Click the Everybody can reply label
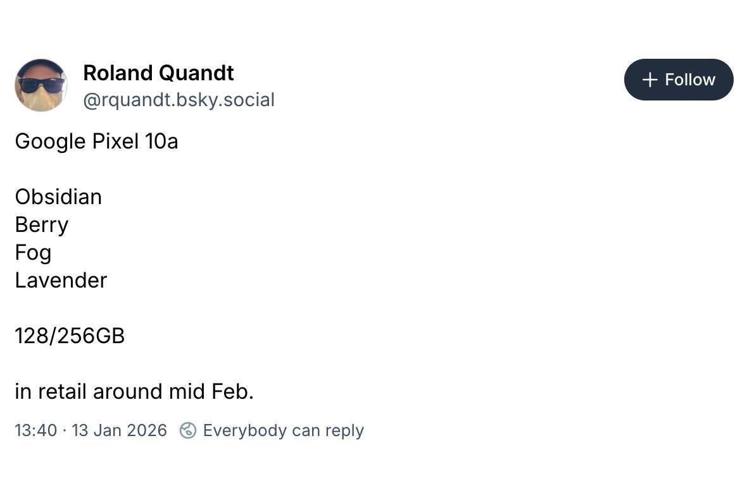 coord(283,430)
